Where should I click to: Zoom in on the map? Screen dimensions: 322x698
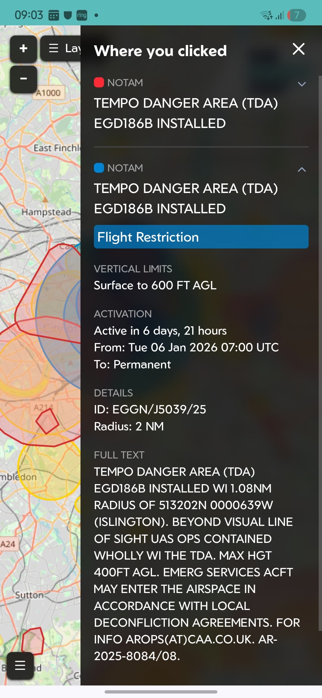[23, 49]
